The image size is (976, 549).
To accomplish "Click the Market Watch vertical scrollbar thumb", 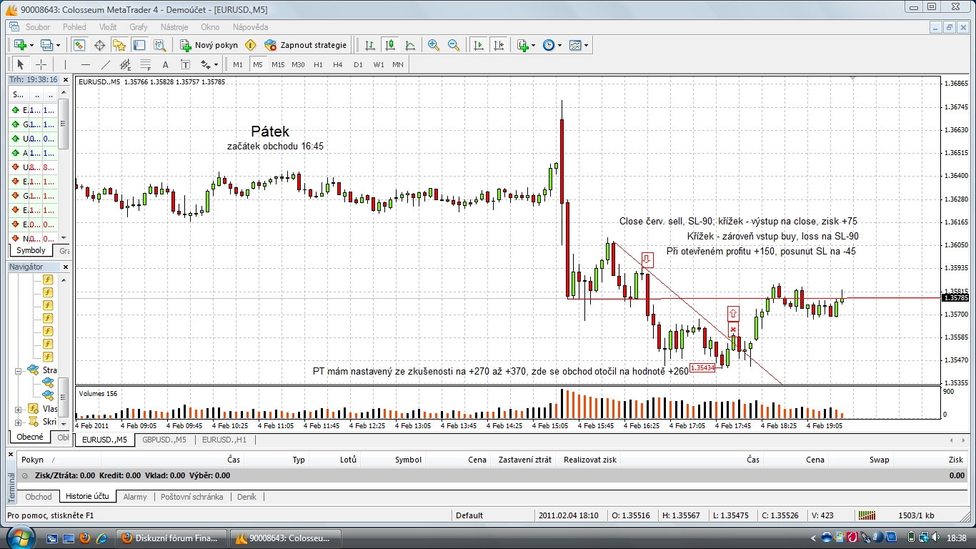I will pos(64,124).
